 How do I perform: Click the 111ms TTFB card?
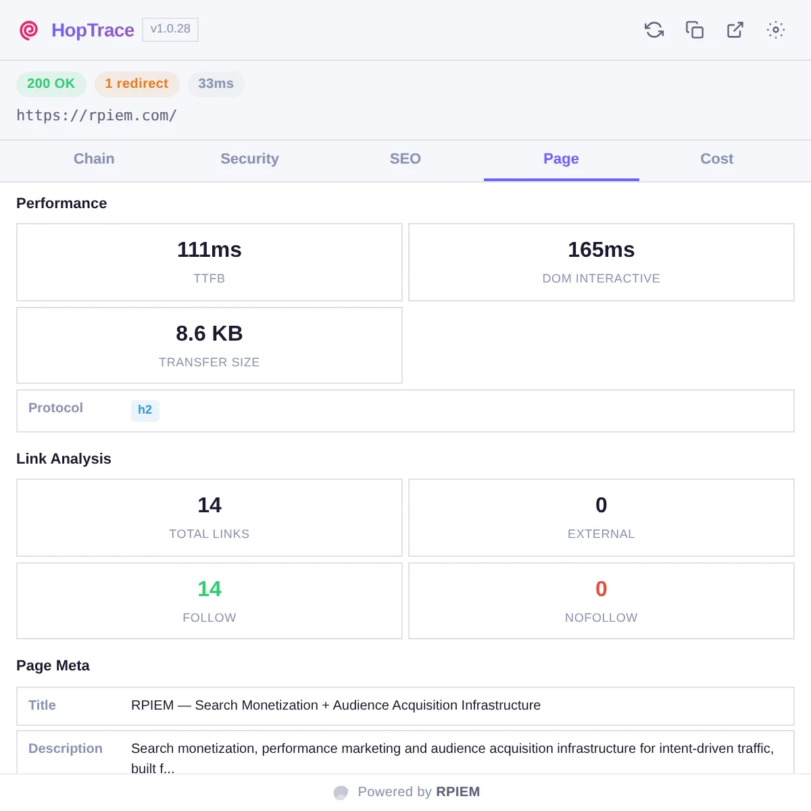210,262
